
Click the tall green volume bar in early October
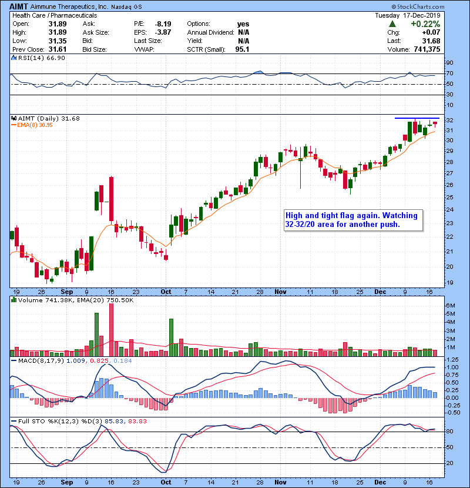click(x=171, y=337)
